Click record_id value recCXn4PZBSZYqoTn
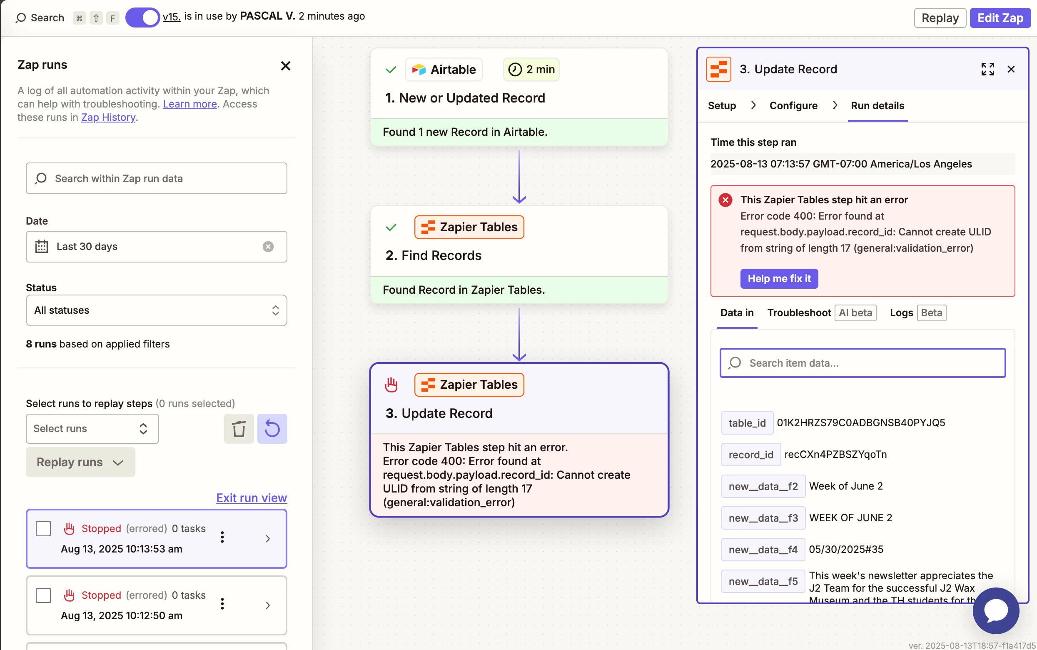1037x650 pixels. tap(835, 455)
